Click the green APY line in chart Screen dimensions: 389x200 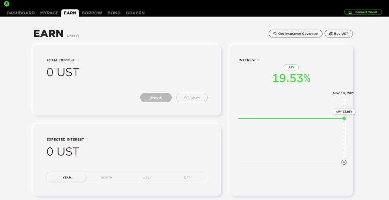[290, 118]
